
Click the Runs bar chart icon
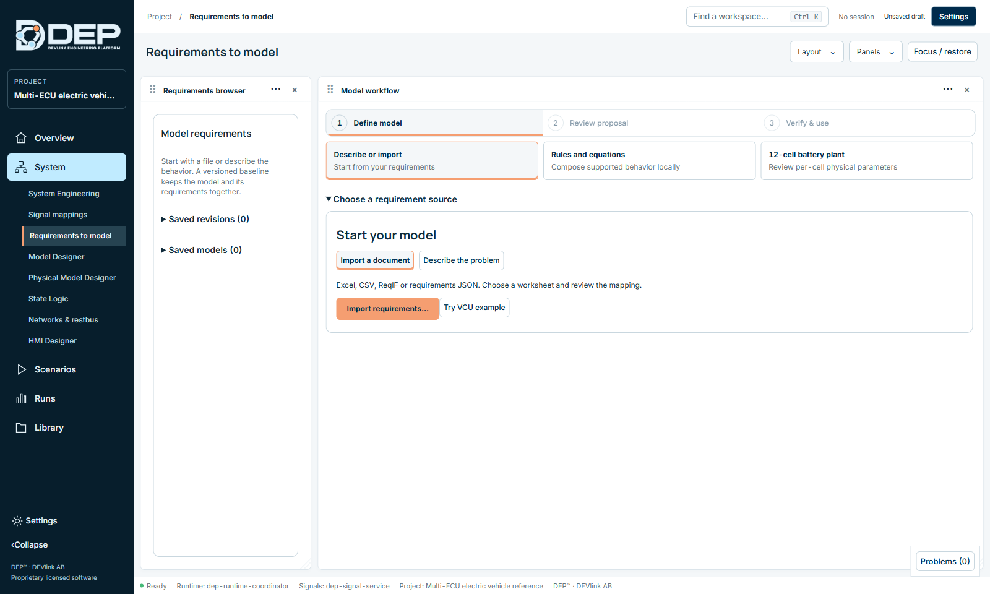click(21, 398)
